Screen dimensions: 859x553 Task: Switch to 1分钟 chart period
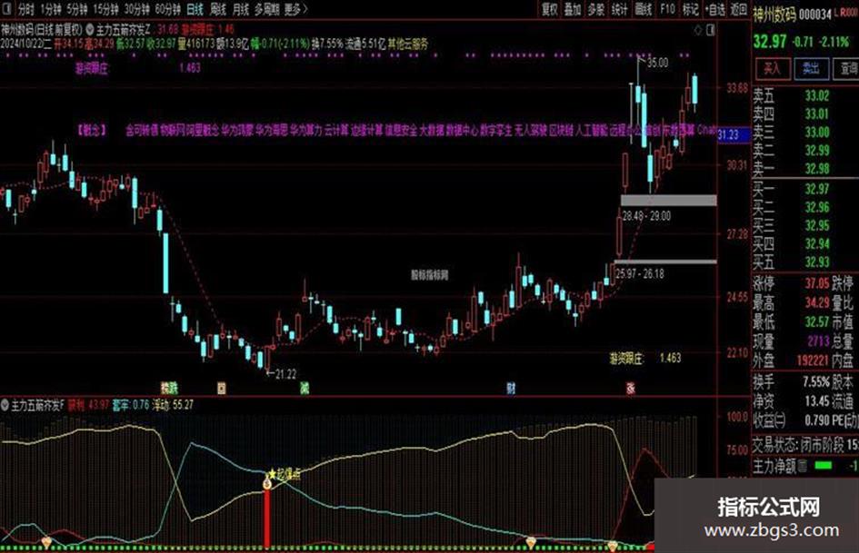tap(50, 9)
